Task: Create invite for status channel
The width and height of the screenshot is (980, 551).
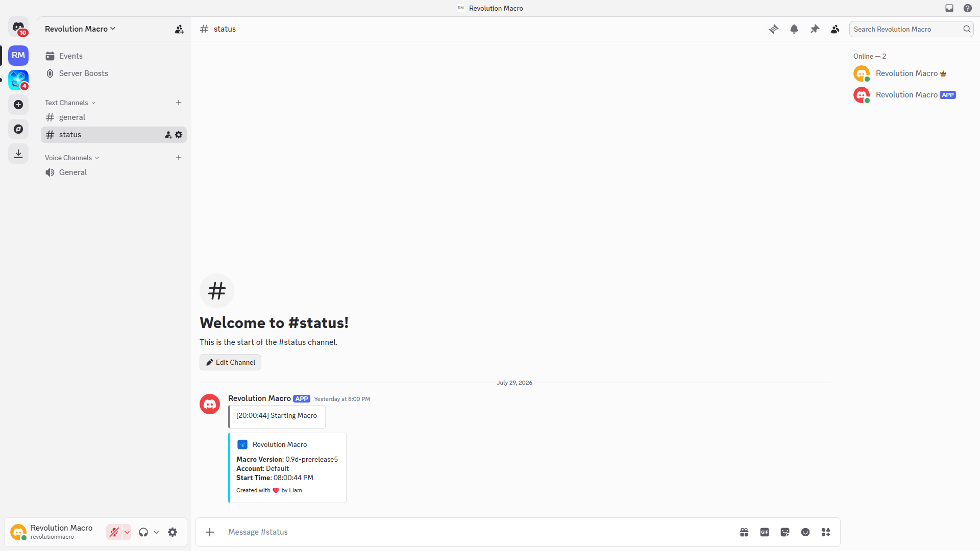Action: (x=168, y=135)
